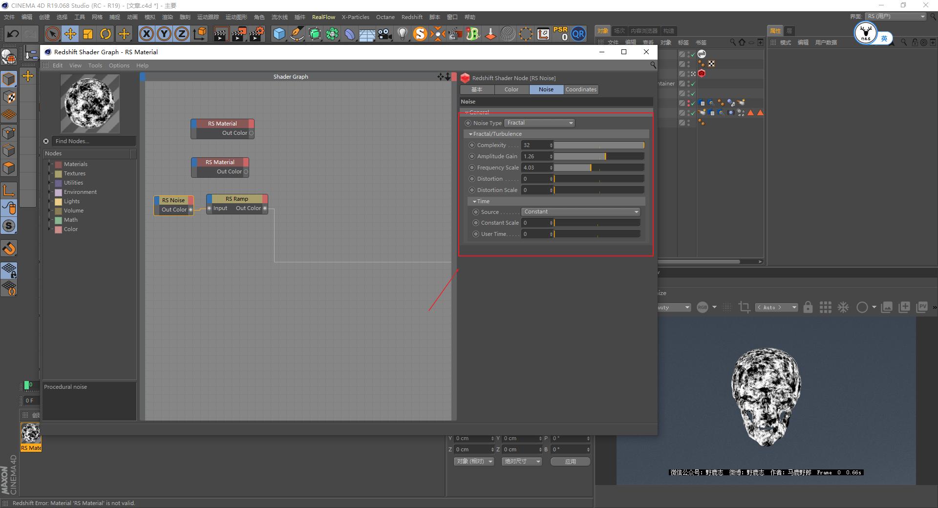This screenshot has height=508, width=938.
Task: Click the Render to Picture Viewer icon
Action: pyautogui.click(x=239, y=34)
